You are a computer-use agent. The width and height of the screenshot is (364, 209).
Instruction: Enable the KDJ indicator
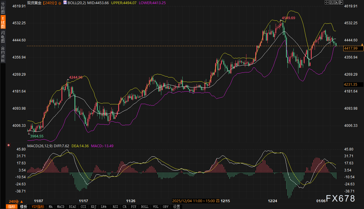coord(93,207)
